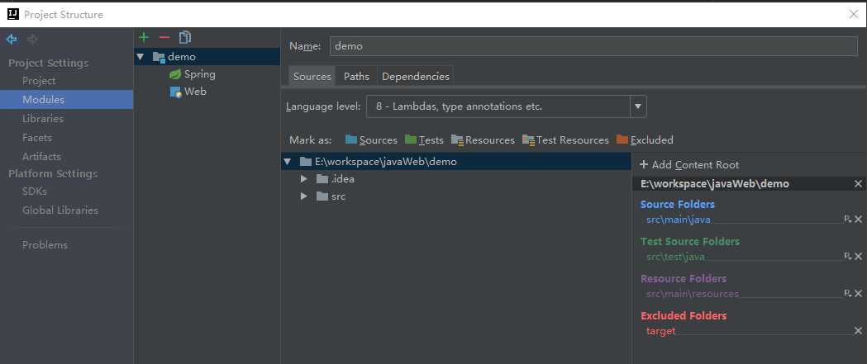Open Modules settings
This screenshot has width=867, height=364.
[x=66, y=99]
